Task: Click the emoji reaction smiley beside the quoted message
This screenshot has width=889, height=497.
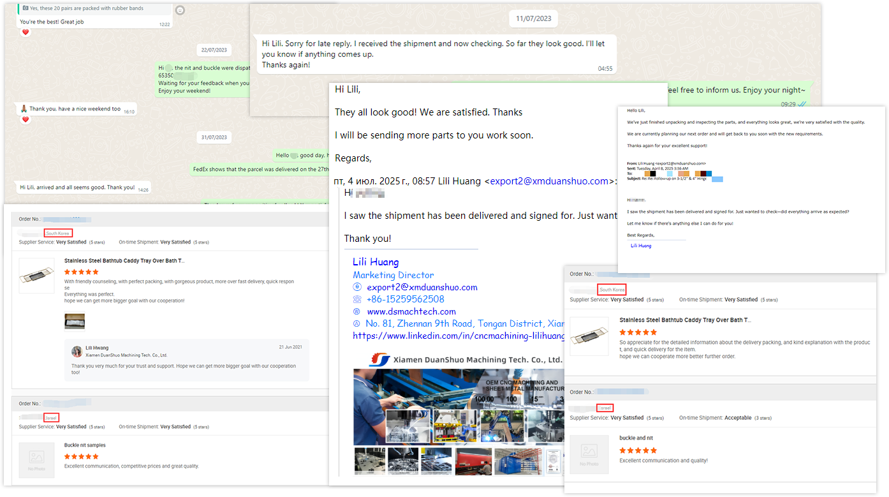Action: pyautogui.click(x=180, y=10)
